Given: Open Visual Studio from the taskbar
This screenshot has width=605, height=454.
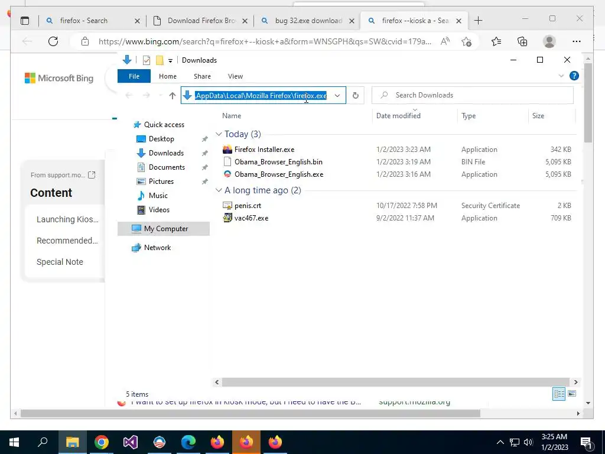Looking at the screenshot, I should 131,442.
